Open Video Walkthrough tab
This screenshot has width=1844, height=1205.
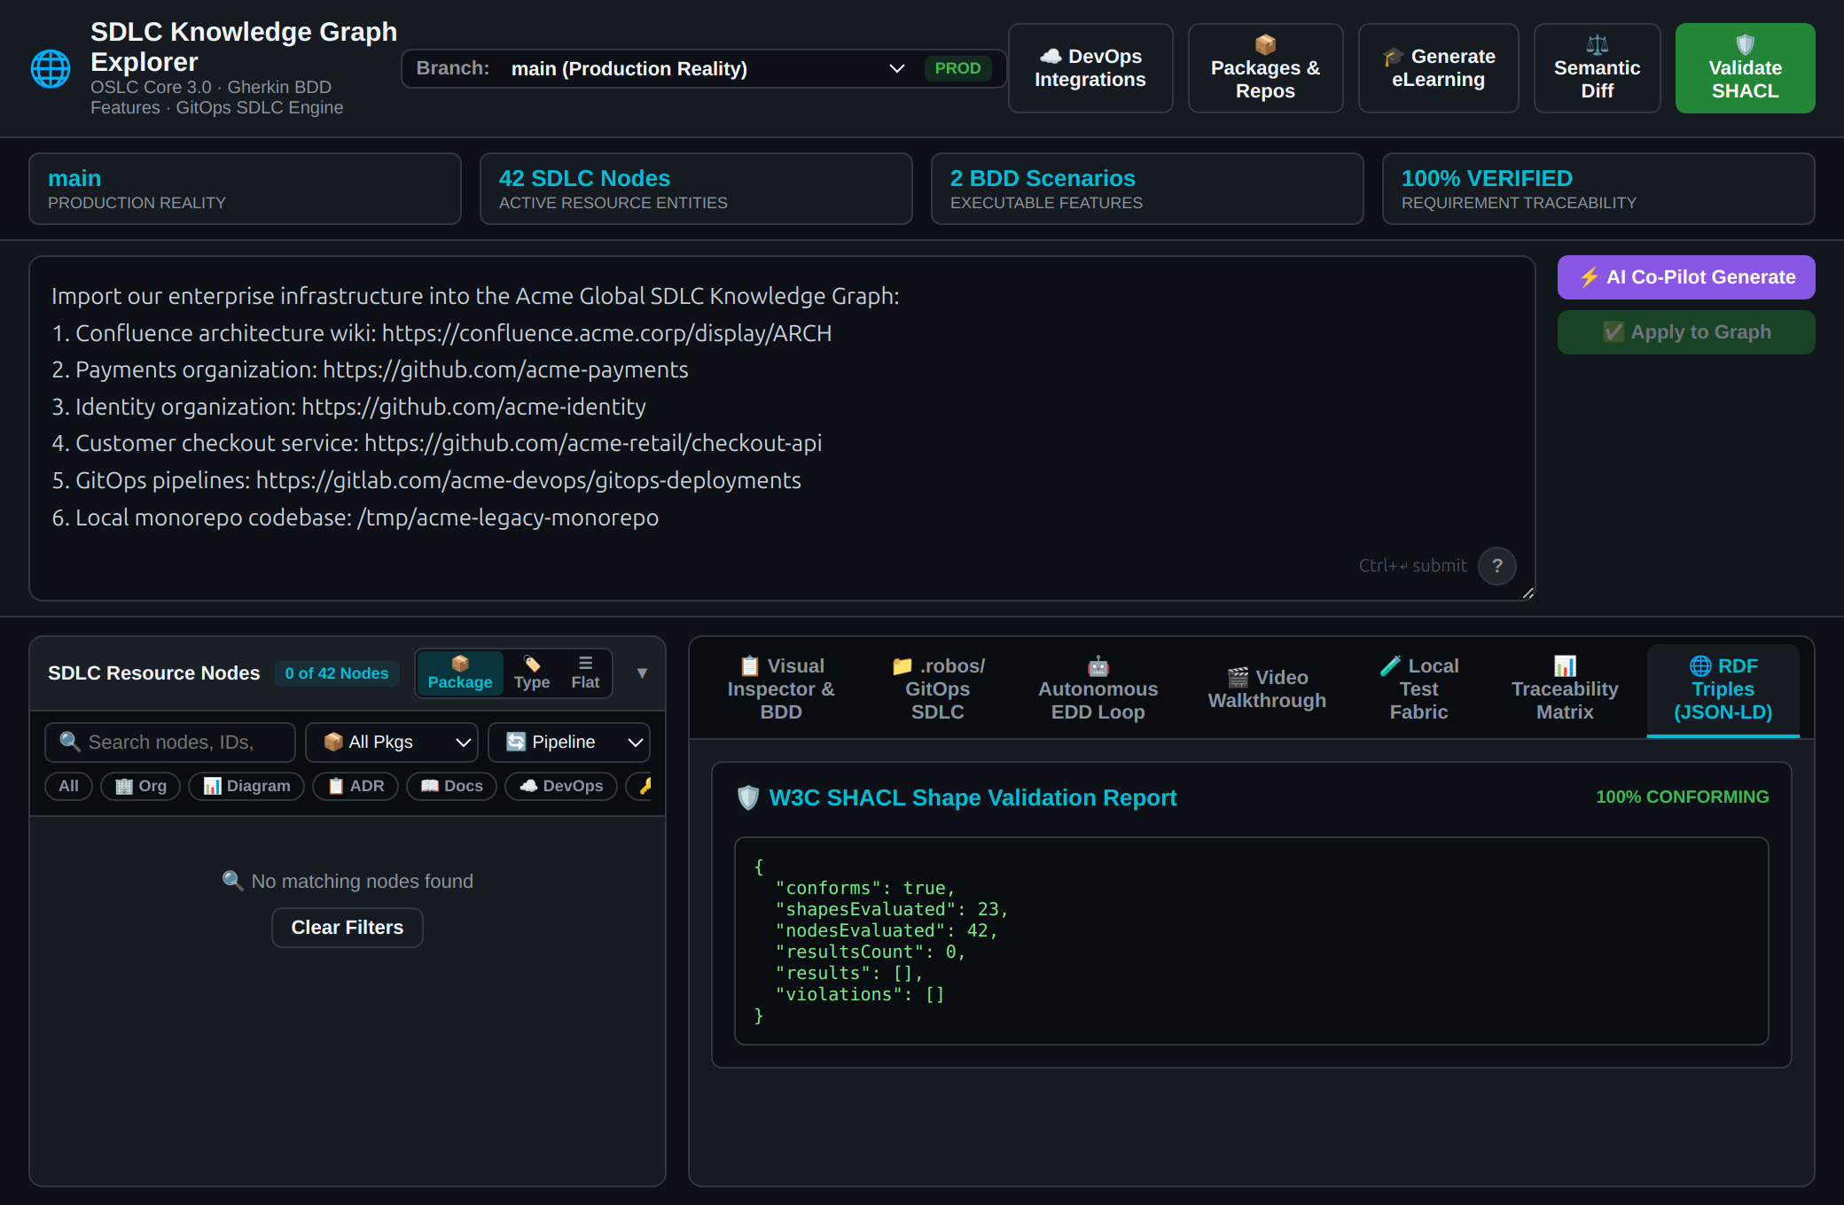(1267, 689)
